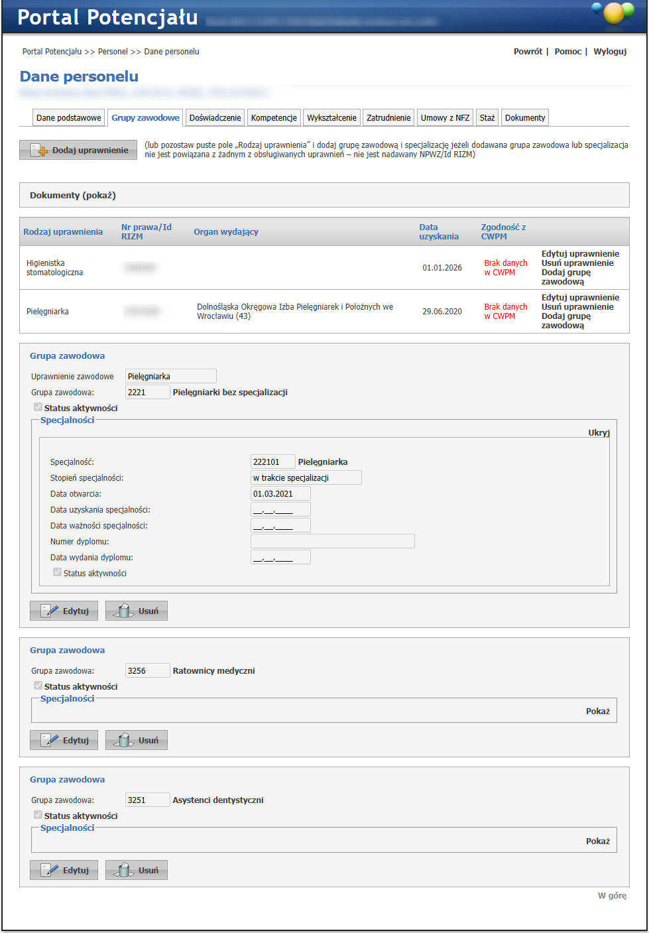Toggle Status aktywności for Pielęgniarki group

coord(38,407)
